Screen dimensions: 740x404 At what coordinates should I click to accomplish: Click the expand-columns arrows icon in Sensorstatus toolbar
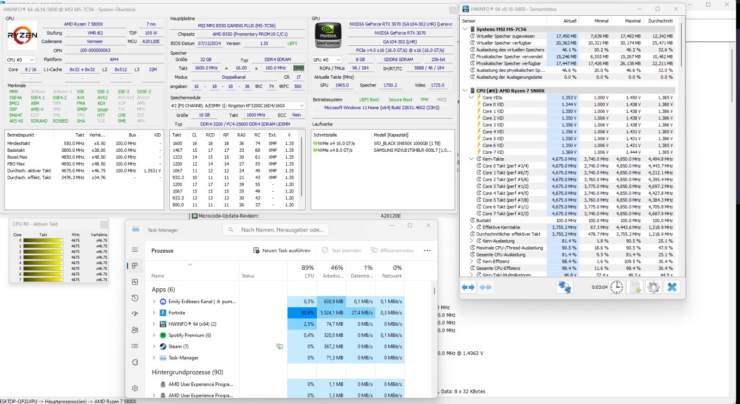point(468,287)
